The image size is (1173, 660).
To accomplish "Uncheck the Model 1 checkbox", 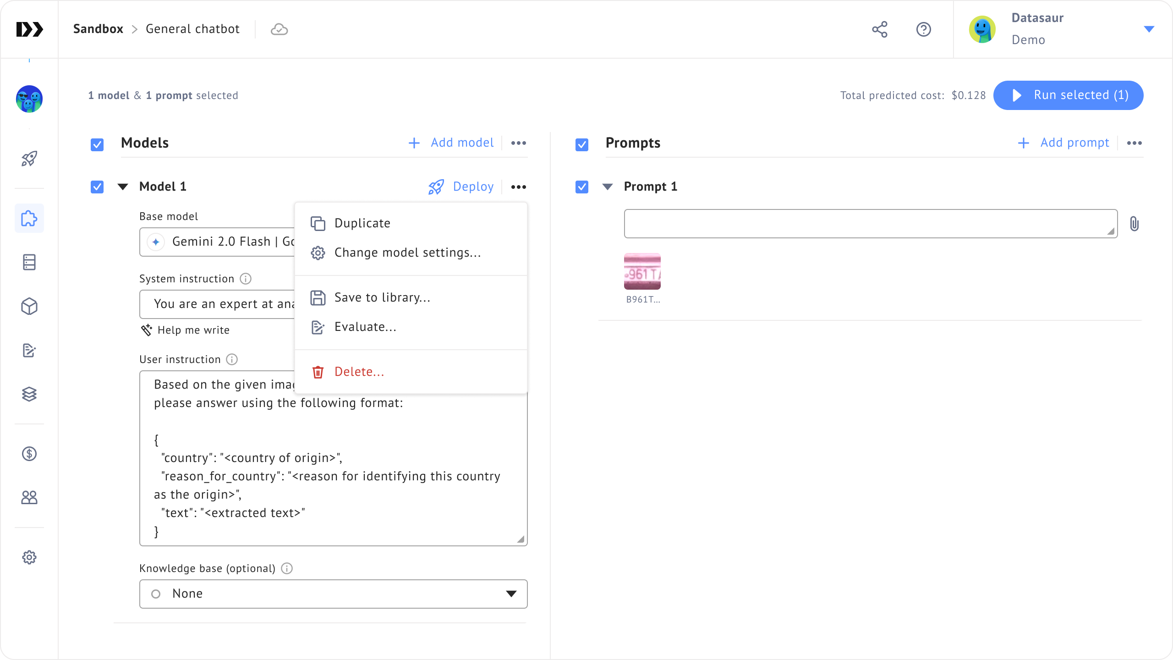I will [x=97, y=187].
